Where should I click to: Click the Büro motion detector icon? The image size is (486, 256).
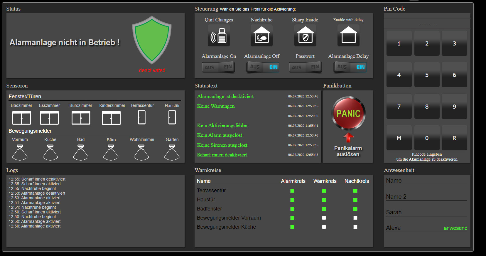pos(111,152)
